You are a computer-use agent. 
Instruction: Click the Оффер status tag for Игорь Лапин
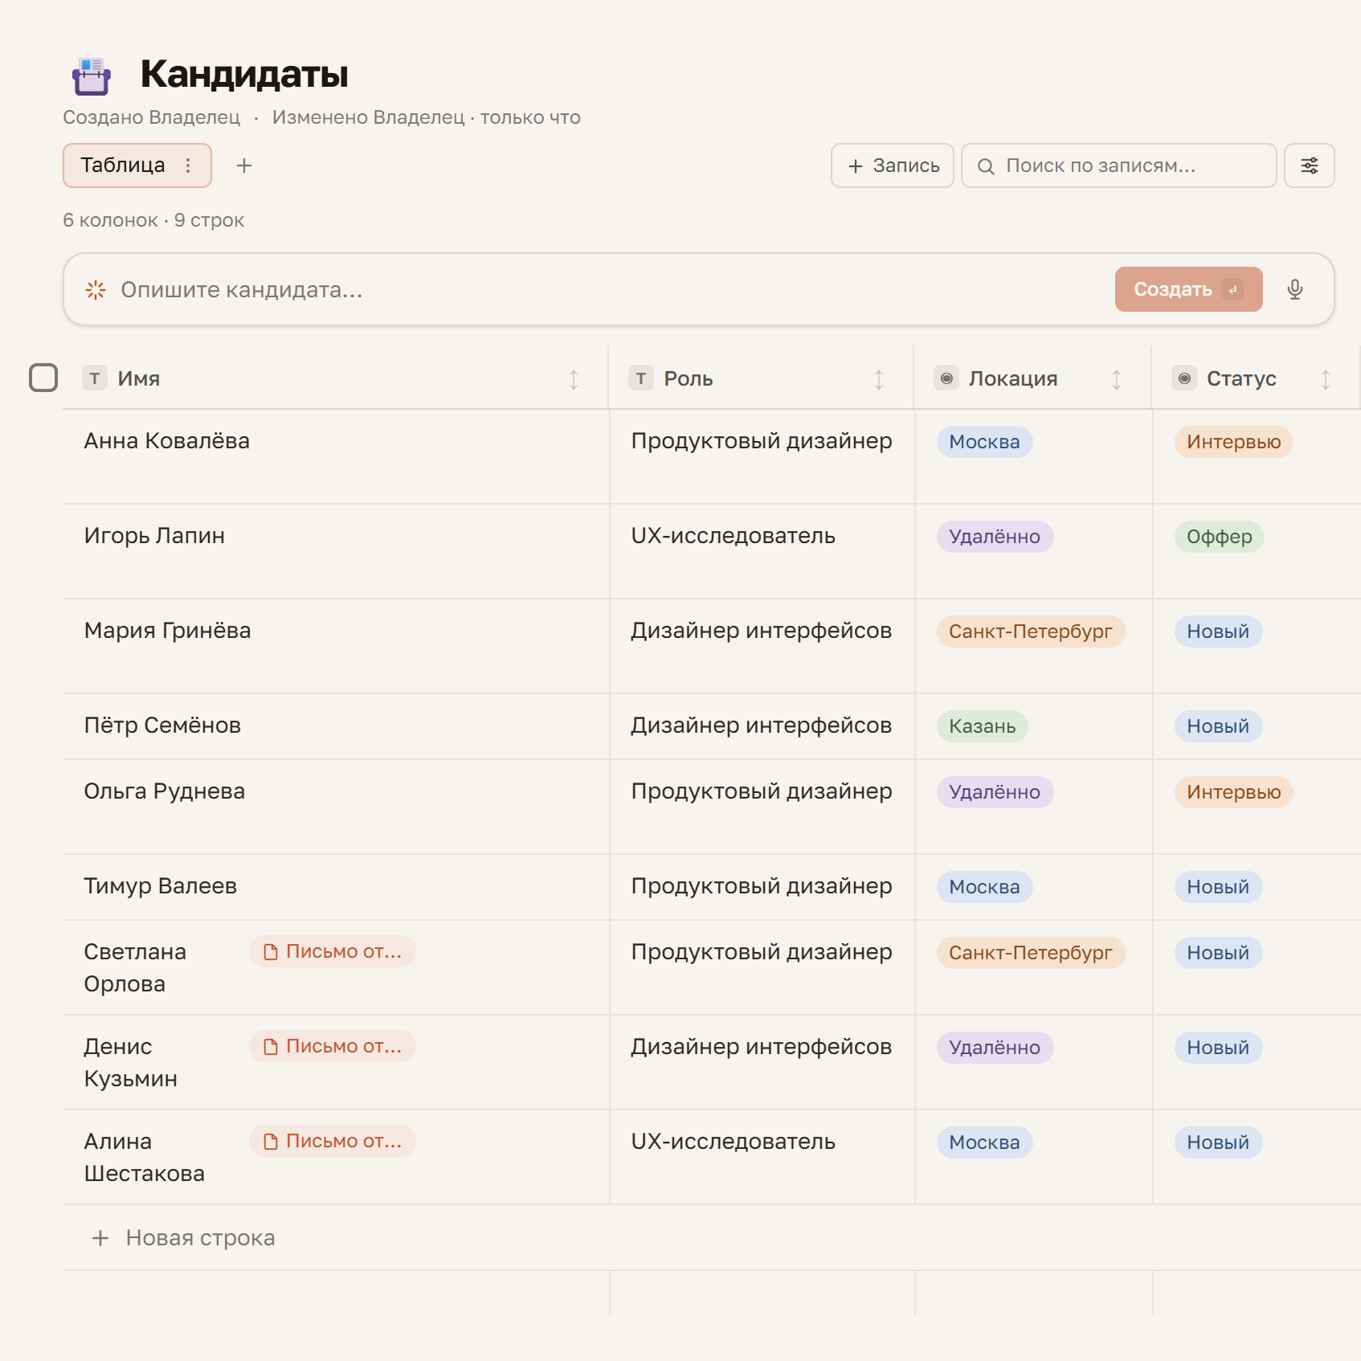click(1219, 537)
